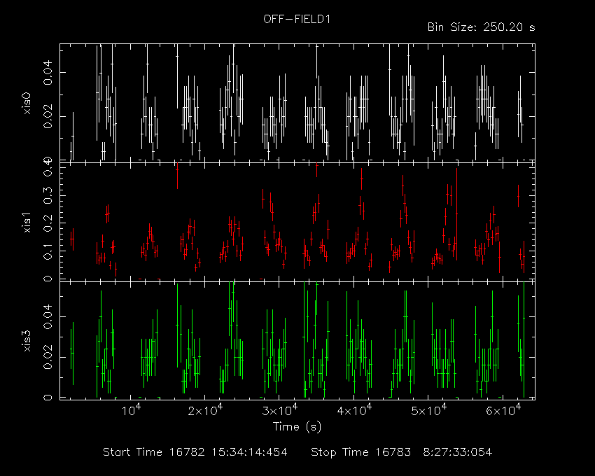Click the 0.02 tick label on xis0 axis
The height and width of the screenshot is (476, 595).
tap(48, 116)
